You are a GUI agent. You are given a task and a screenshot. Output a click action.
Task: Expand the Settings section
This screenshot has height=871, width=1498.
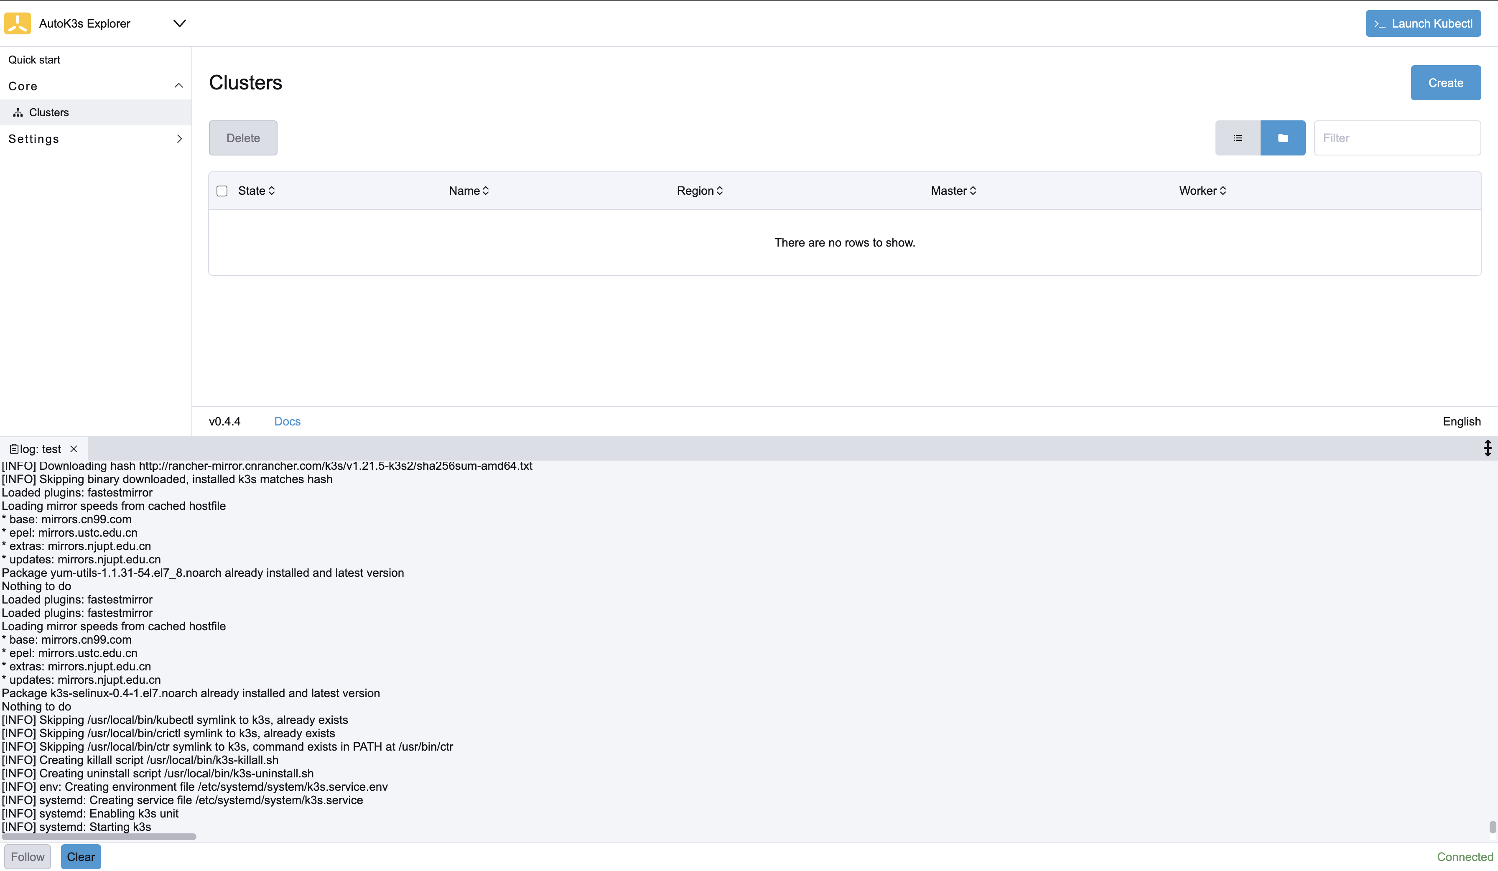[180, 138]
